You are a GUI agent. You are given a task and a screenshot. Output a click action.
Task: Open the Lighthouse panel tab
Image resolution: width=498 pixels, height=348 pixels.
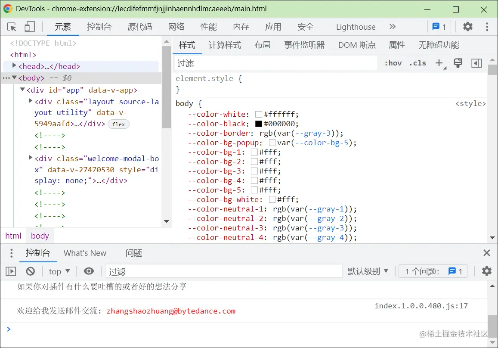(x=356, y=27)
